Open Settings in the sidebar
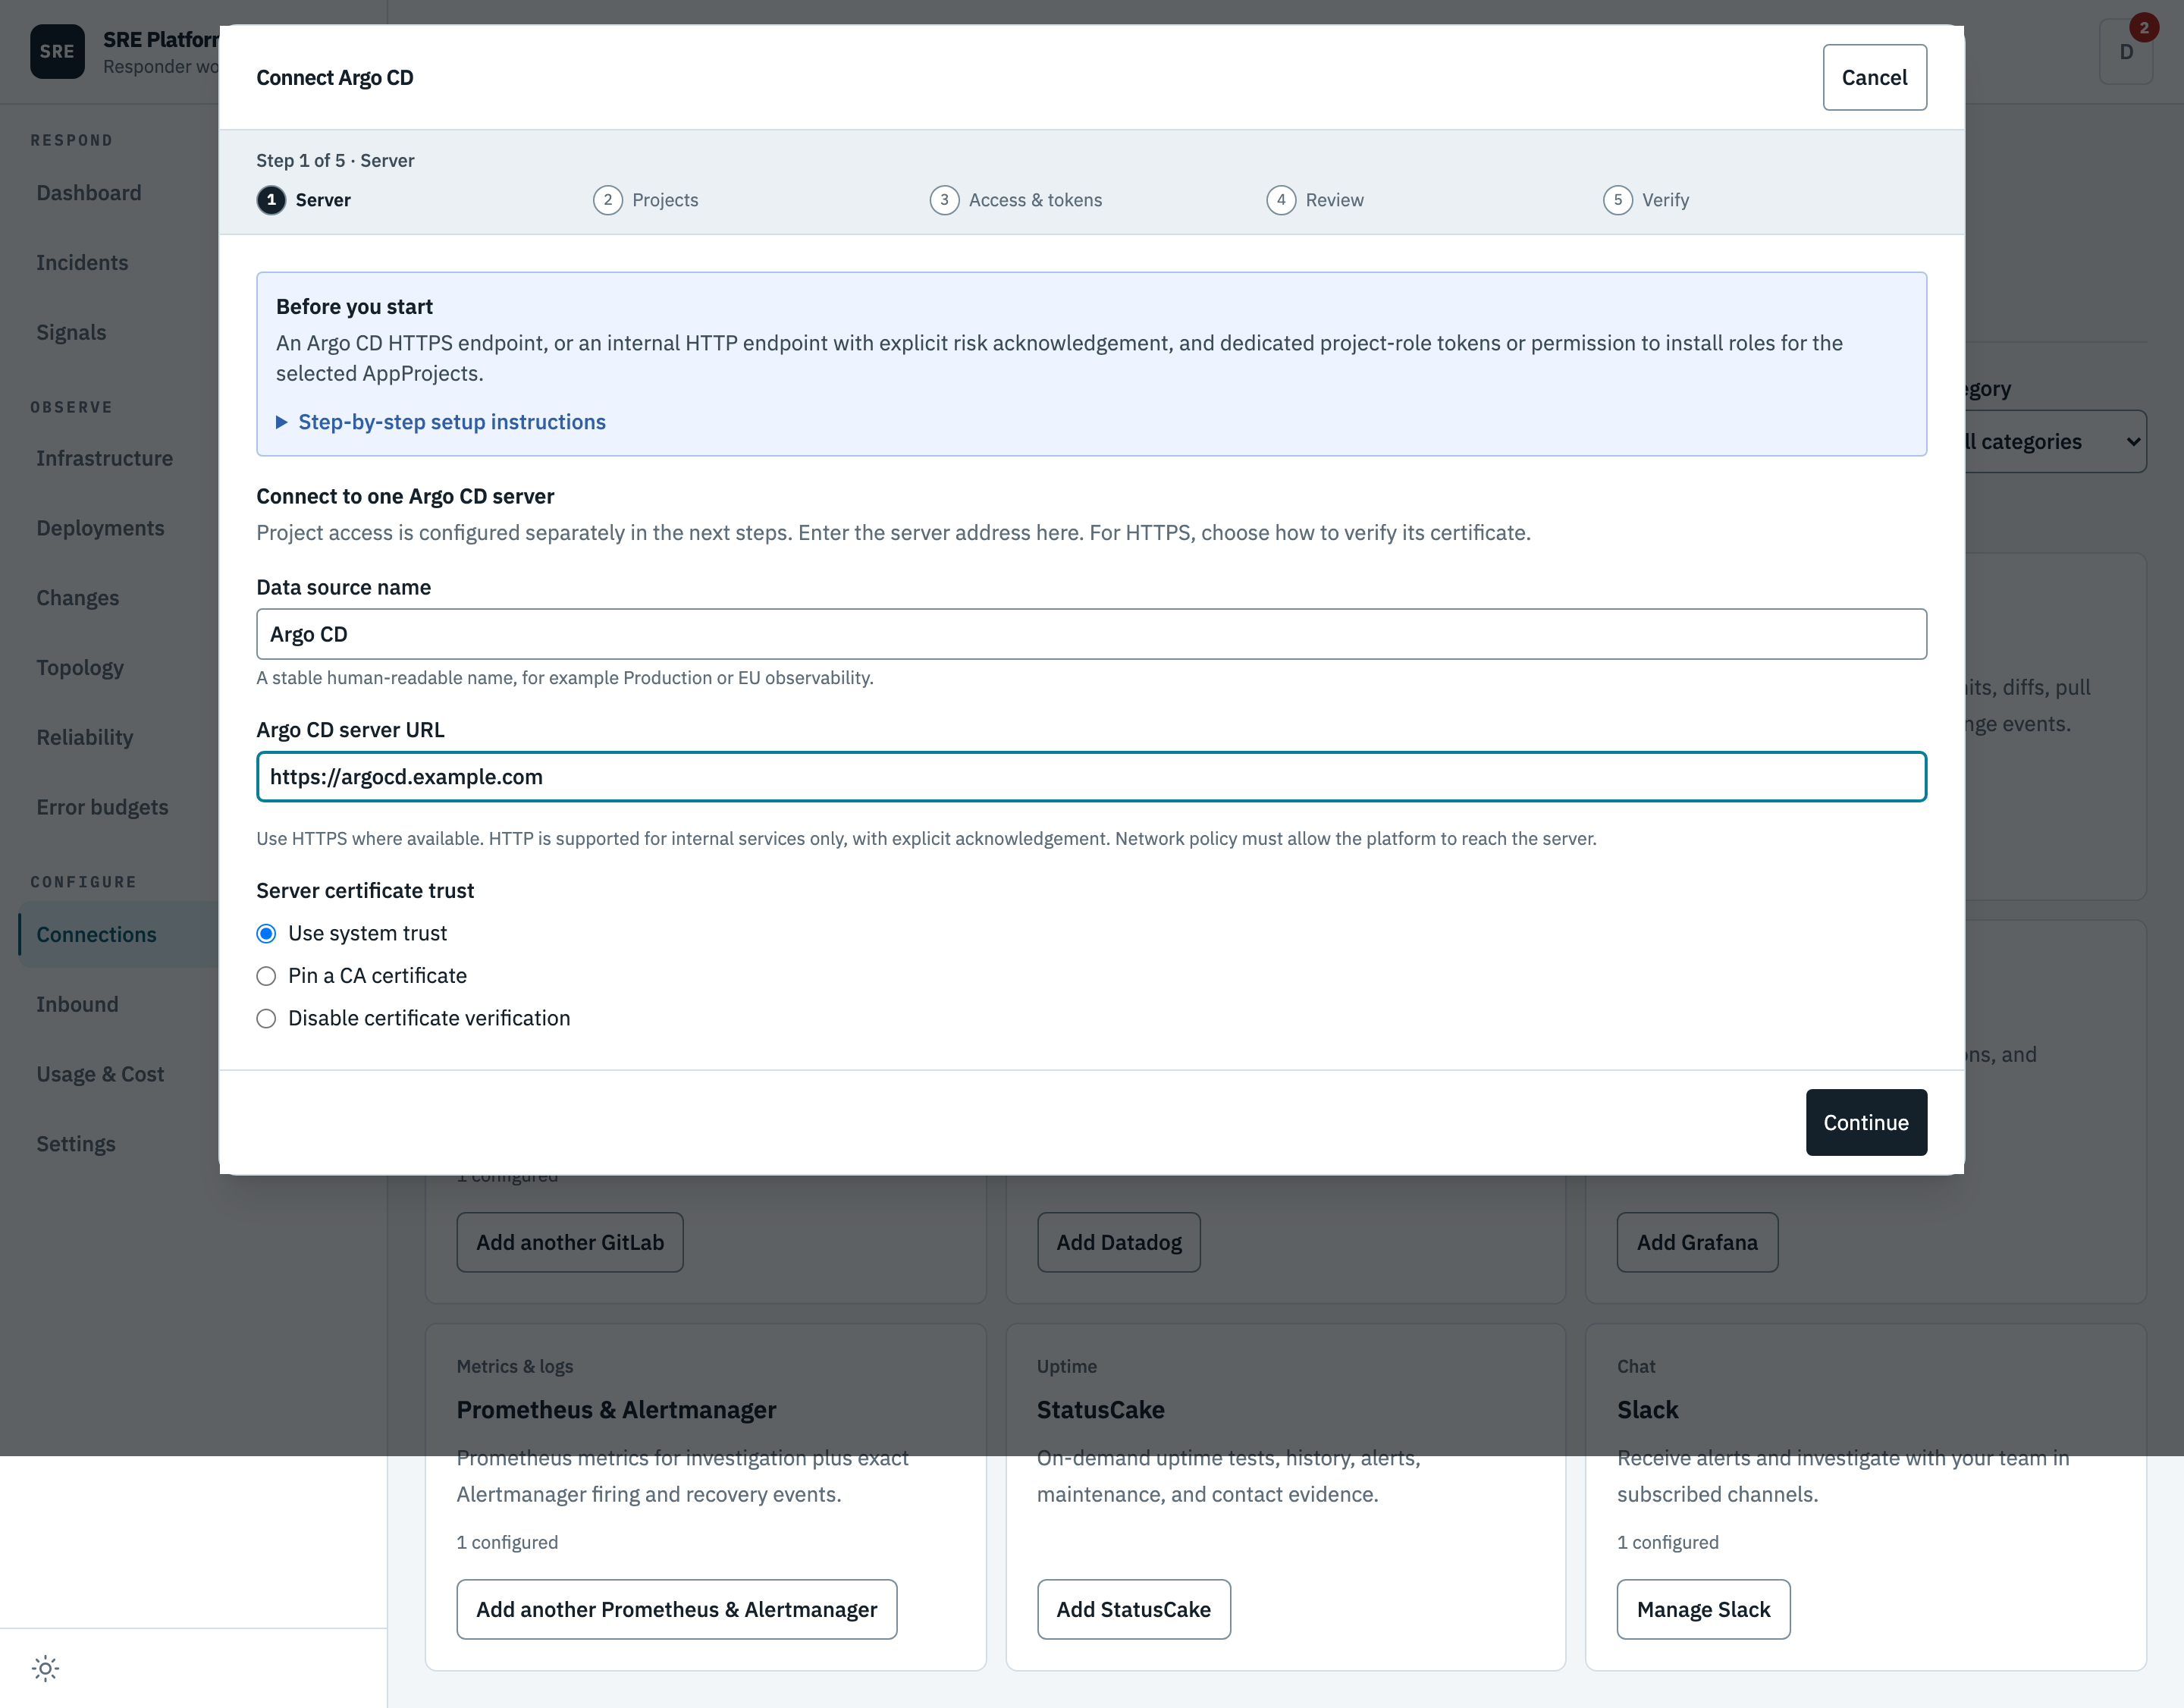 pyautogui.click(x=76, y=1144)
